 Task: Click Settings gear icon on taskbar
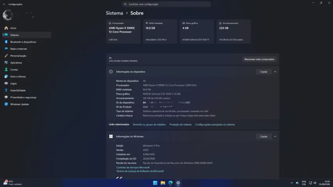[x=178, y=183]
